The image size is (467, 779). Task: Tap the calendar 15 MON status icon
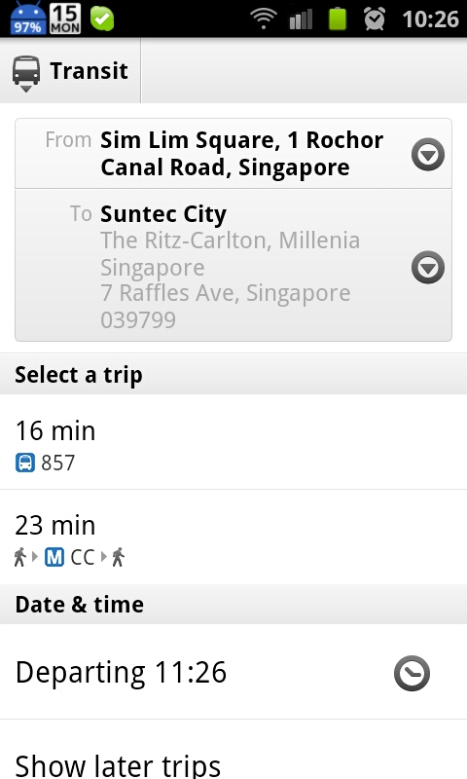coord(66,19)
